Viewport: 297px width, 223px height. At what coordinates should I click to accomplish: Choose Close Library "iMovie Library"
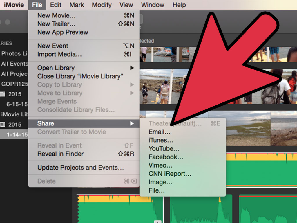84,76
